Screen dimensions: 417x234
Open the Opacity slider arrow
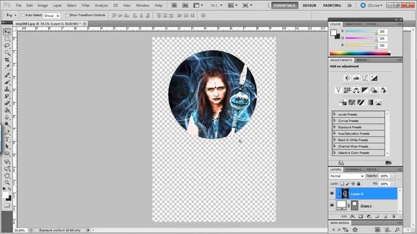click(x=392, y=176)
